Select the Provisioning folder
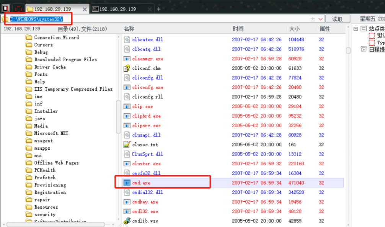This screenshot has height=227, width=385. pyautogui.click(x=50, y=185)
